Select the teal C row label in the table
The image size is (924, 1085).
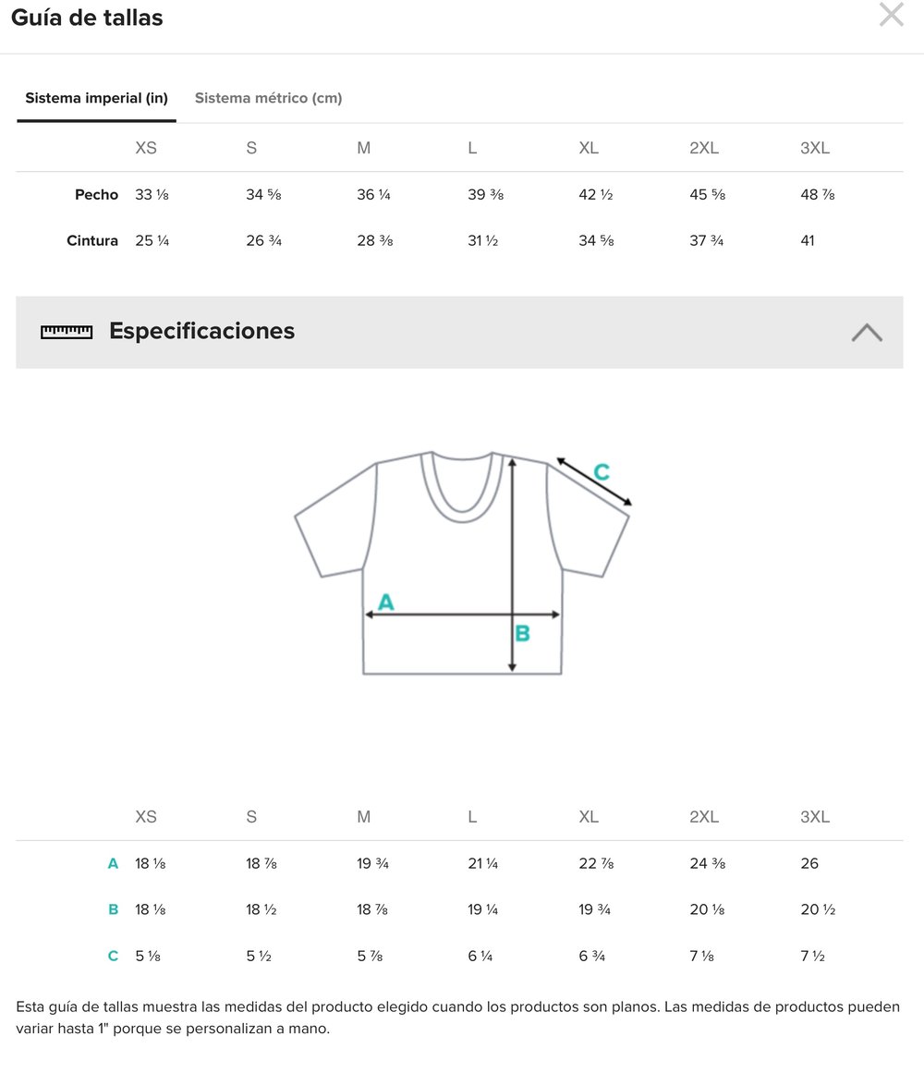pyautogui.click(x=113, y=957)
